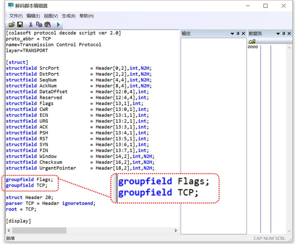Close the 数据流 panel

pyautogui.click(x=289, y=34)
